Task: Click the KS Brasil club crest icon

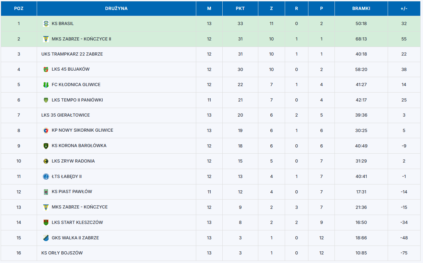Action: click(x=46, y=24)
